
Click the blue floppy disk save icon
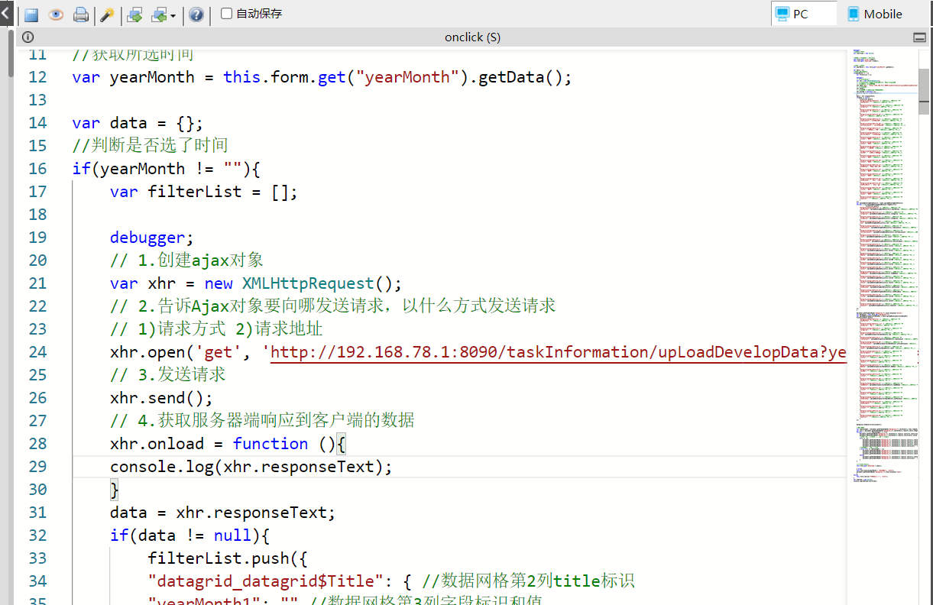(x=31, y=15)
